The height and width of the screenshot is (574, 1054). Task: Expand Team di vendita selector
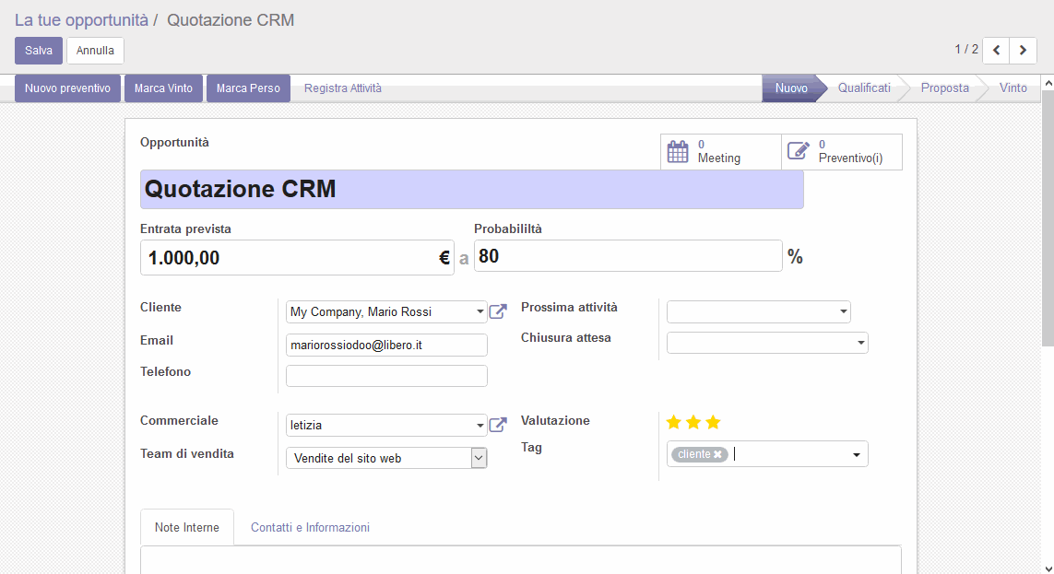tap(479, 458)
